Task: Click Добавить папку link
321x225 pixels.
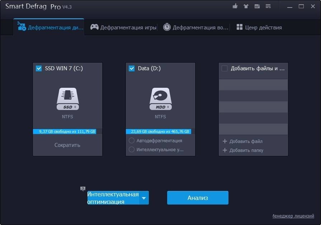Action: (246, 150)
